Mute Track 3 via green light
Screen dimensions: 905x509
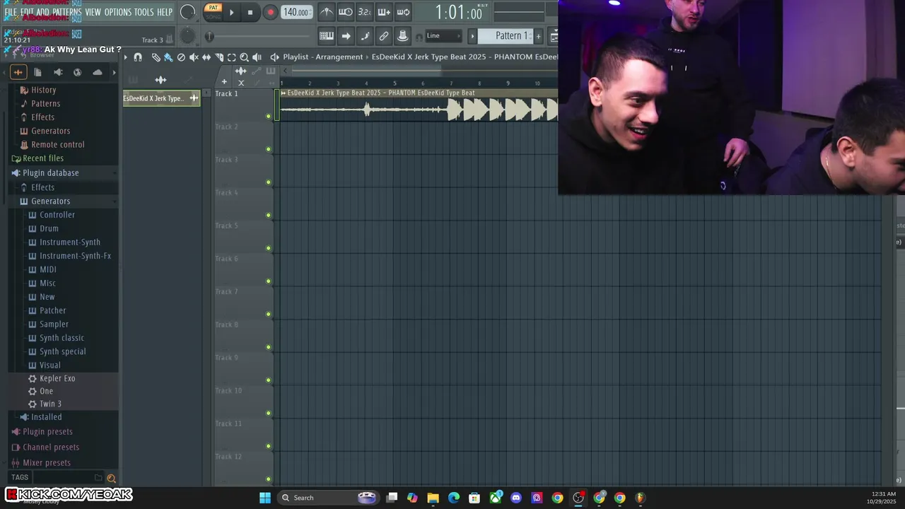[268, 182]
